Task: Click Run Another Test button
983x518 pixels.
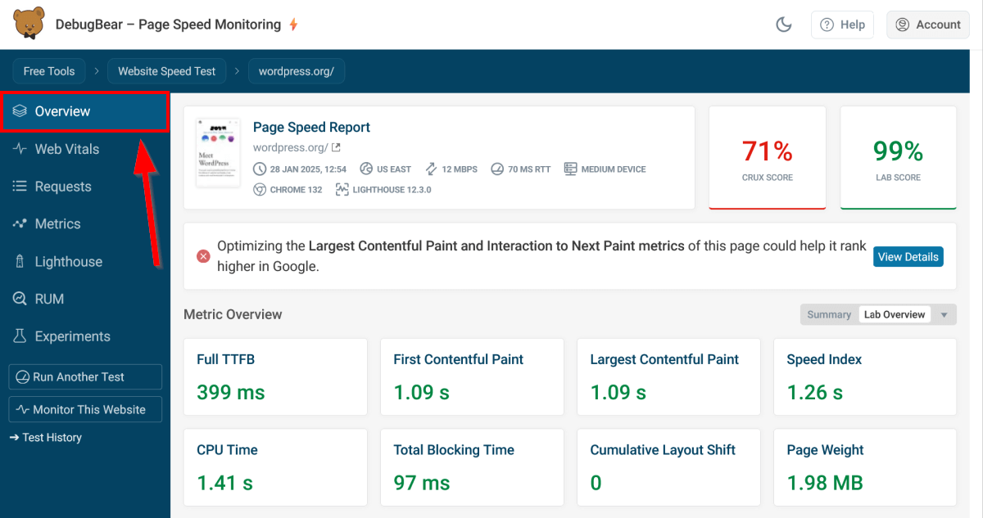Action: pyautogui.click(x=85, y=377)
